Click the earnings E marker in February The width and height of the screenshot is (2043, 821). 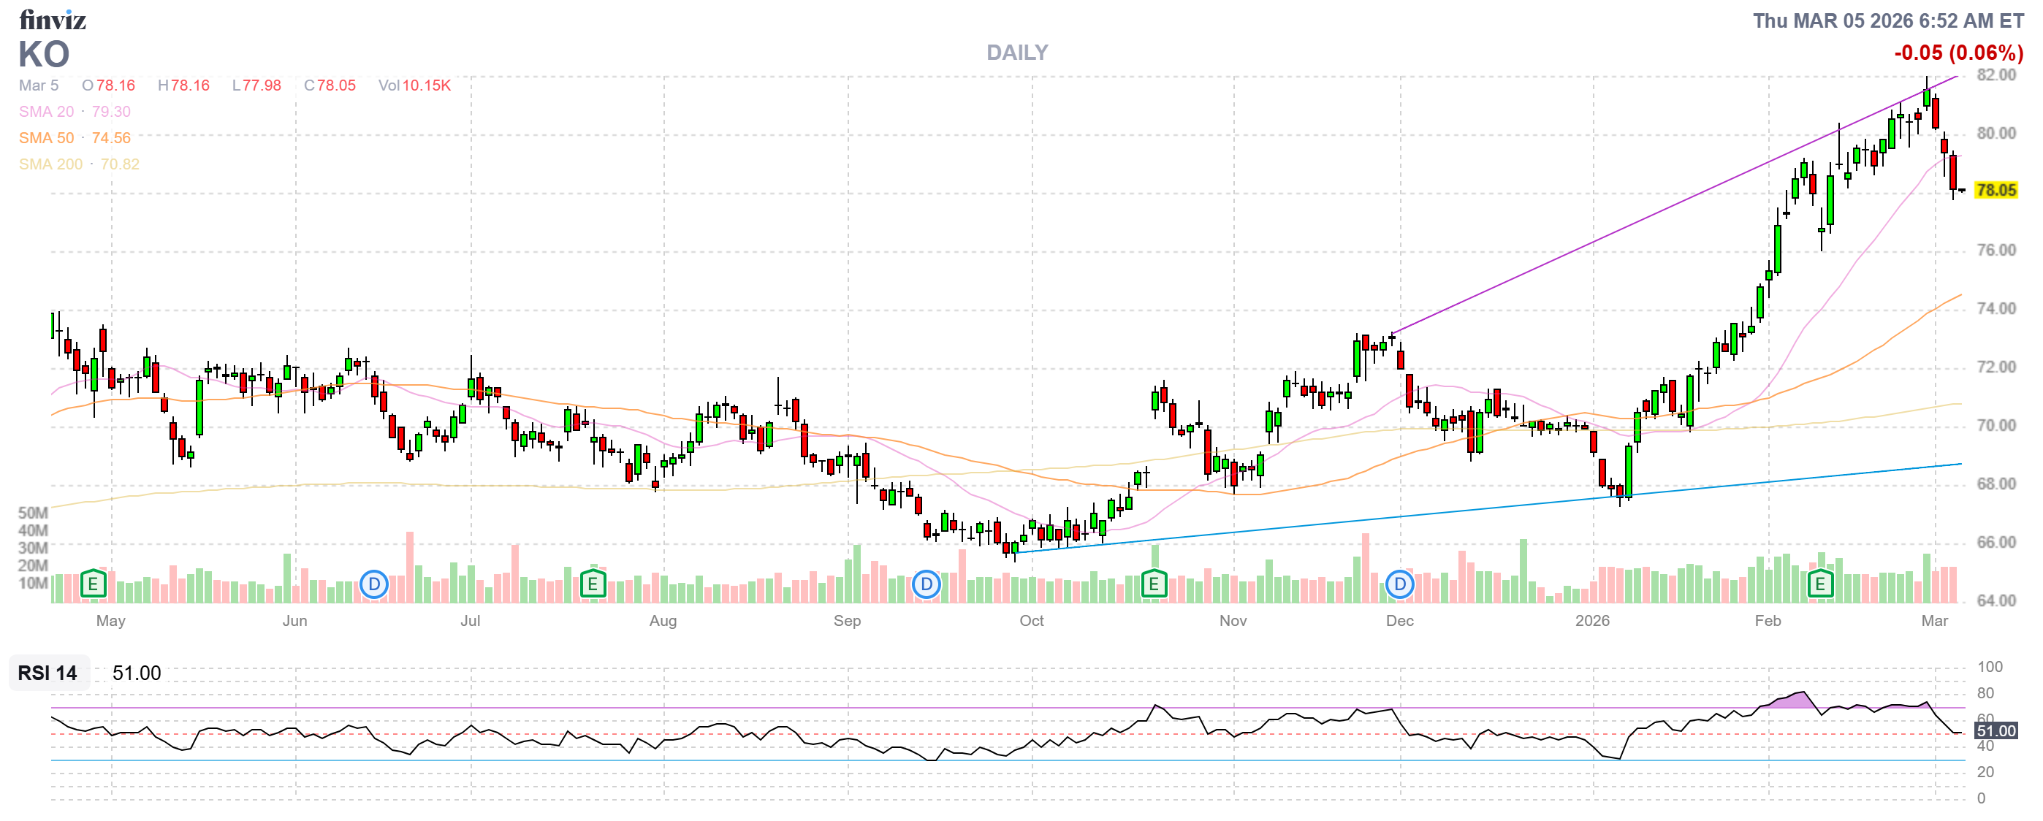pyautogui.click(x=1820, y=585)
